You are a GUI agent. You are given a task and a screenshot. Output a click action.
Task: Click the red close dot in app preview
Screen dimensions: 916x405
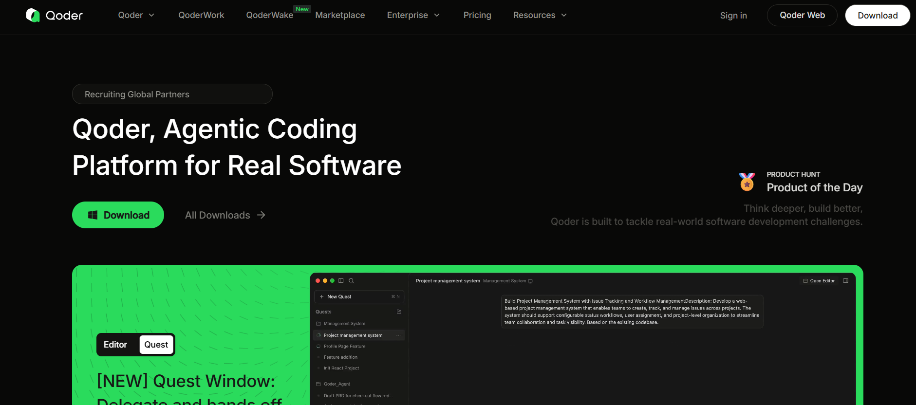pyautogui.click(x=318, y=281)
